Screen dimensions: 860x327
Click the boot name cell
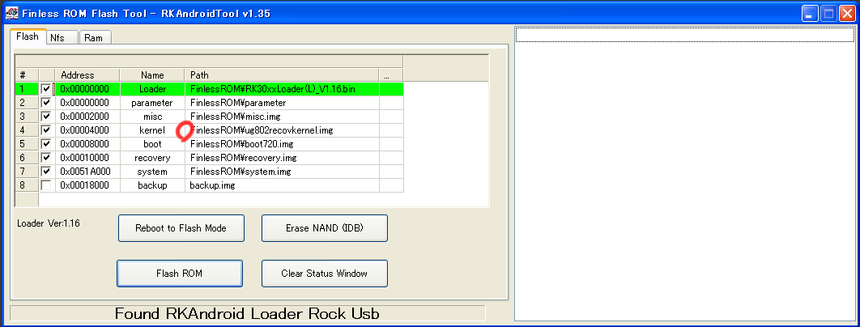(152, 144)
